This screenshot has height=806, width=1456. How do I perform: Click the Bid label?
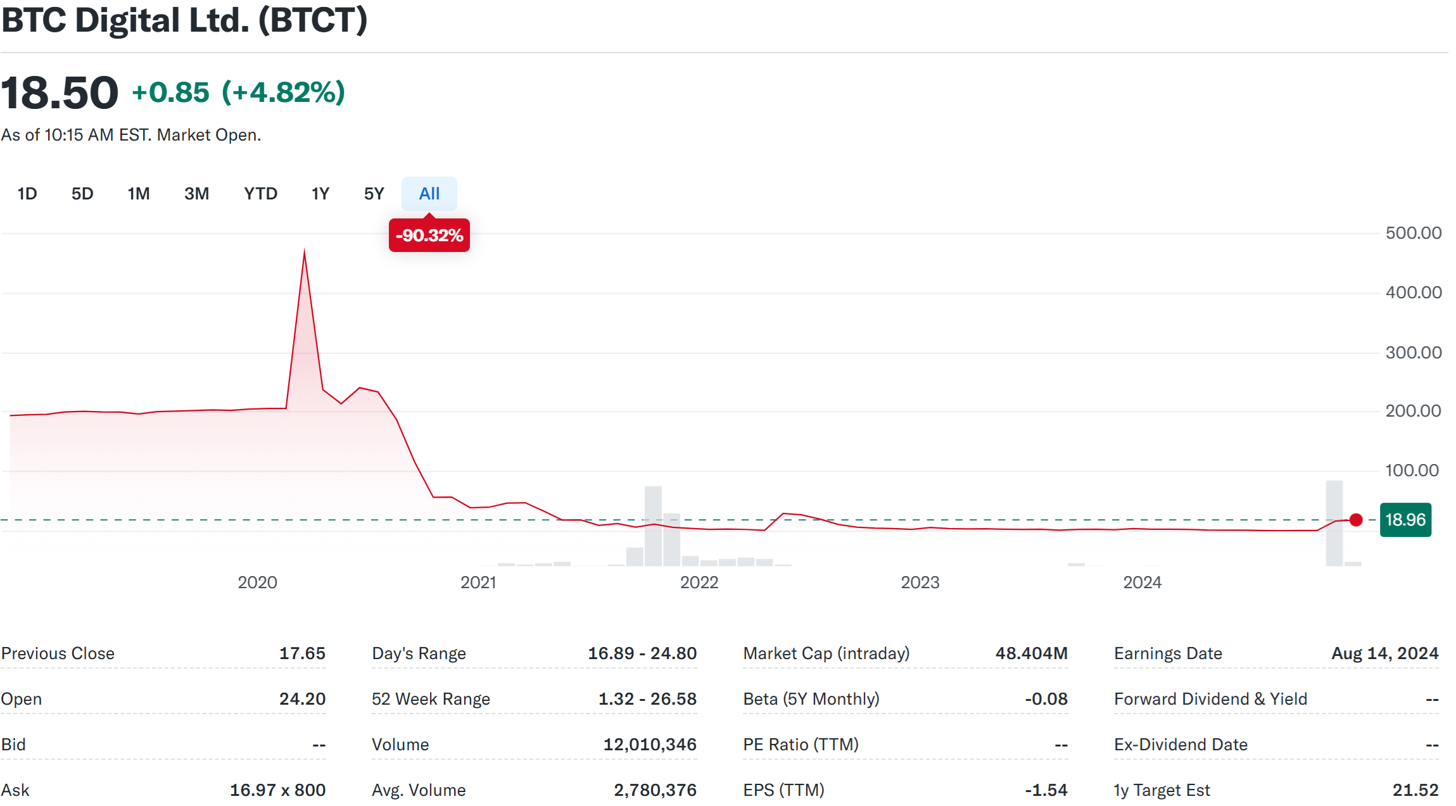tap(13, 745)
